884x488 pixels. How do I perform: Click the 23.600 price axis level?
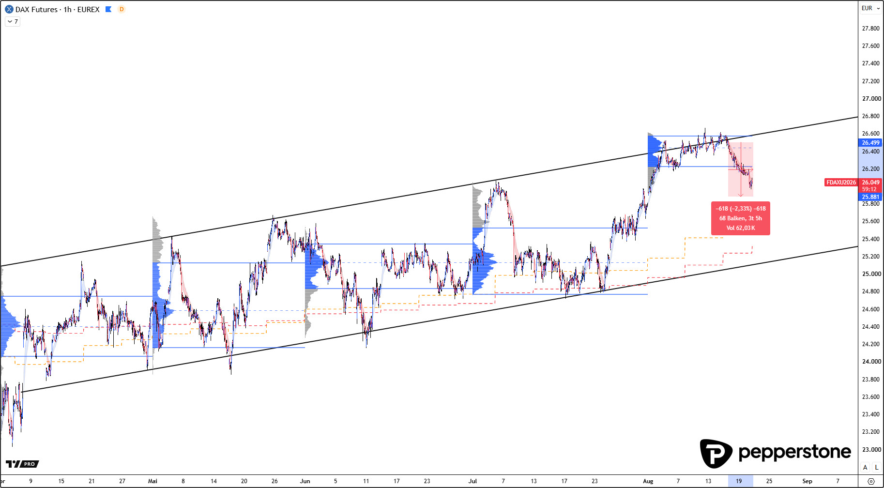click(870, 397)
